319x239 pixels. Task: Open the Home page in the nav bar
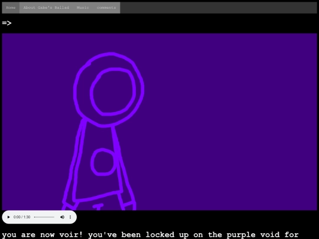[11, 8]
